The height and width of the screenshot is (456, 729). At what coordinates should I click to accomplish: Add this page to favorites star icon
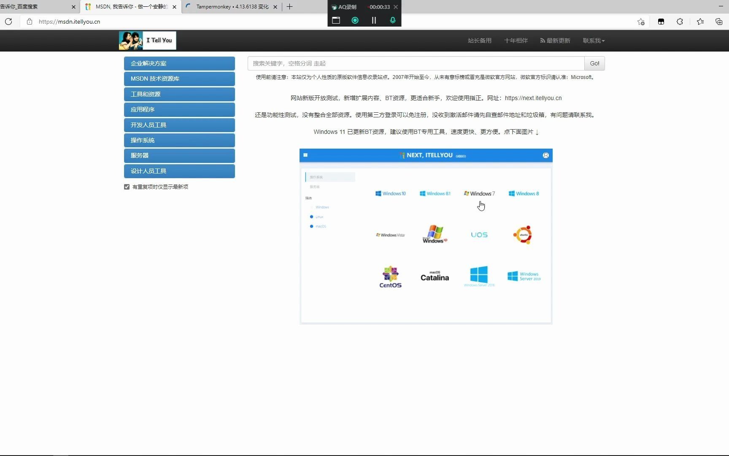point(641,22)
